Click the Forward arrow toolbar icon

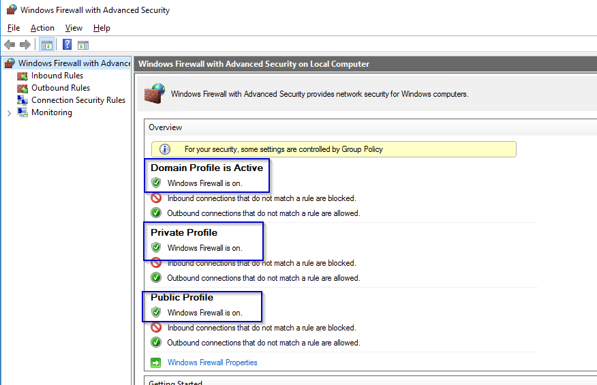25,45
